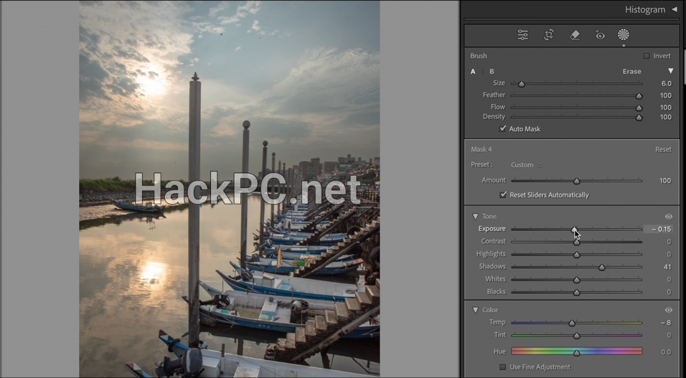
Task: Toggle Color section eye visibility
Action: (x=669, y=310)
